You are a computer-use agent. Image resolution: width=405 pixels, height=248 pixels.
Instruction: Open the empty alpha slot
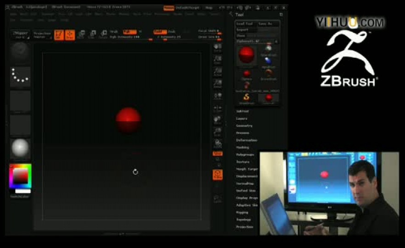pos(20,101)
